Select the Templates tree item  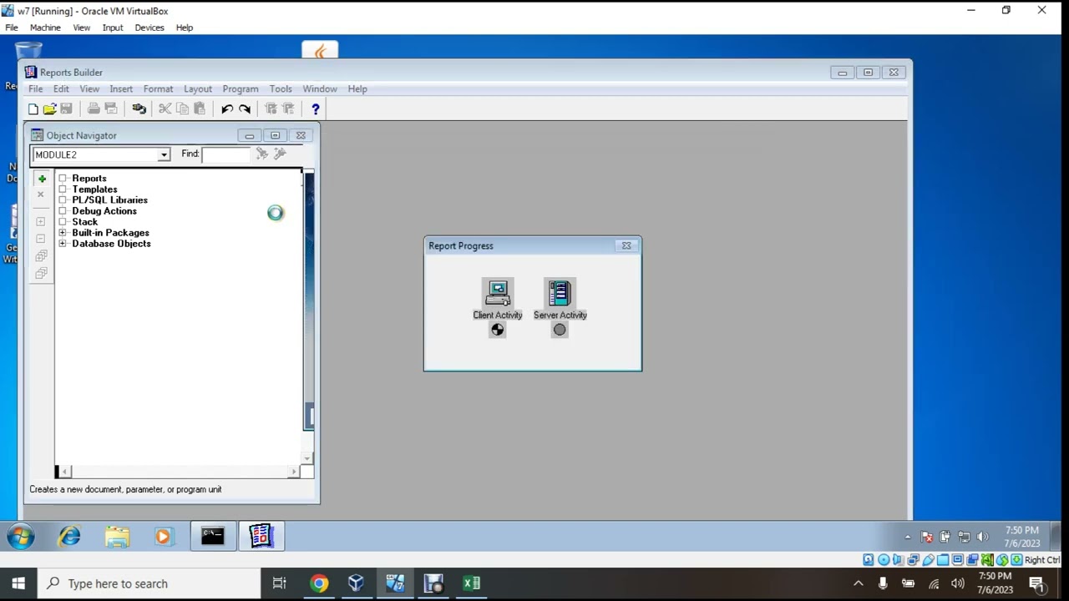pyautogui.click(x=94, y=189)
